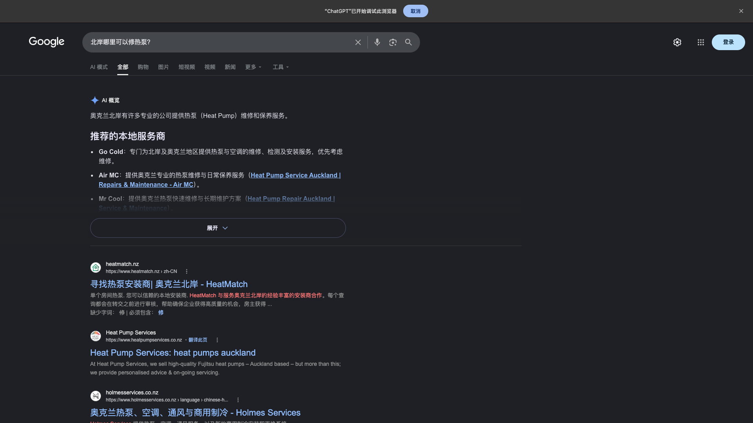The image size is (753, 423).
Task: Click the Heat Pump Services favicon
Action: (96, 336)
